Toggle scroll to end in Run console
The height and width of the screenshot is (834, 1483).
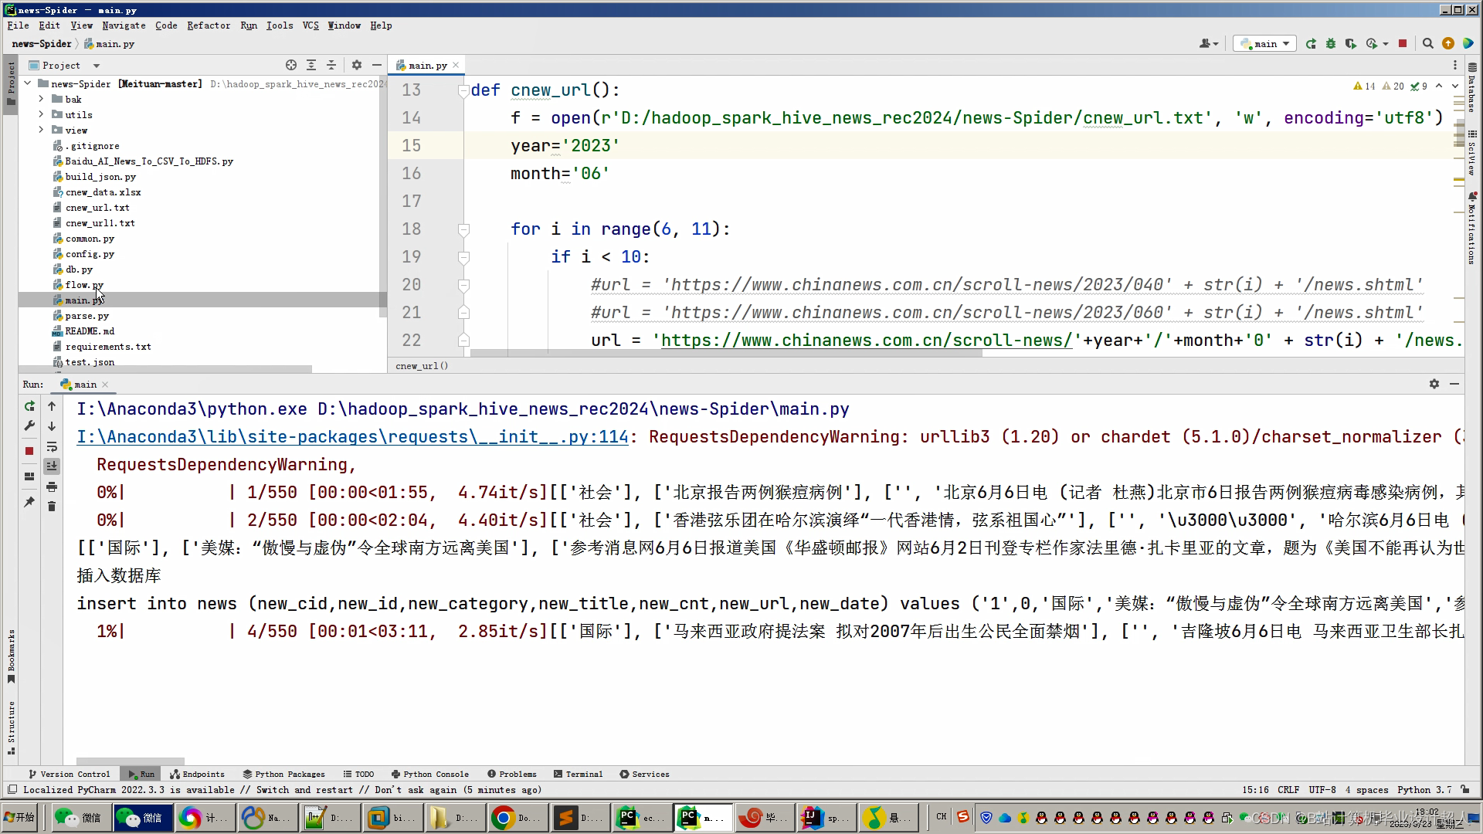(52, 466)
